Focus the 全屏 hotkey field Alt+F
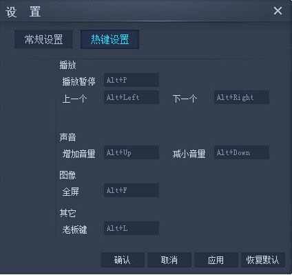The image size is (292, 275). (x=132, y=190)
